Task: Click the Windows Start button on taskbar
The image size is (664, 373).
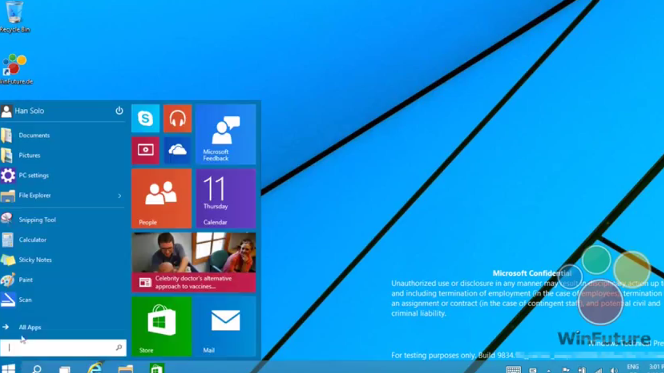Action: click(8, 368)
